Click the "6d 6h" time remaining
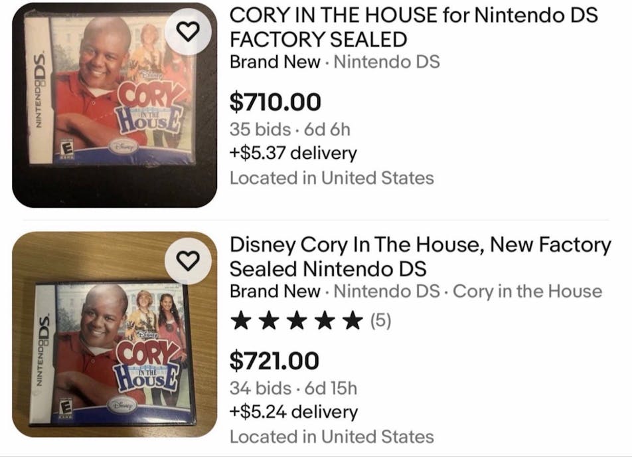 [x=327, y=128]
